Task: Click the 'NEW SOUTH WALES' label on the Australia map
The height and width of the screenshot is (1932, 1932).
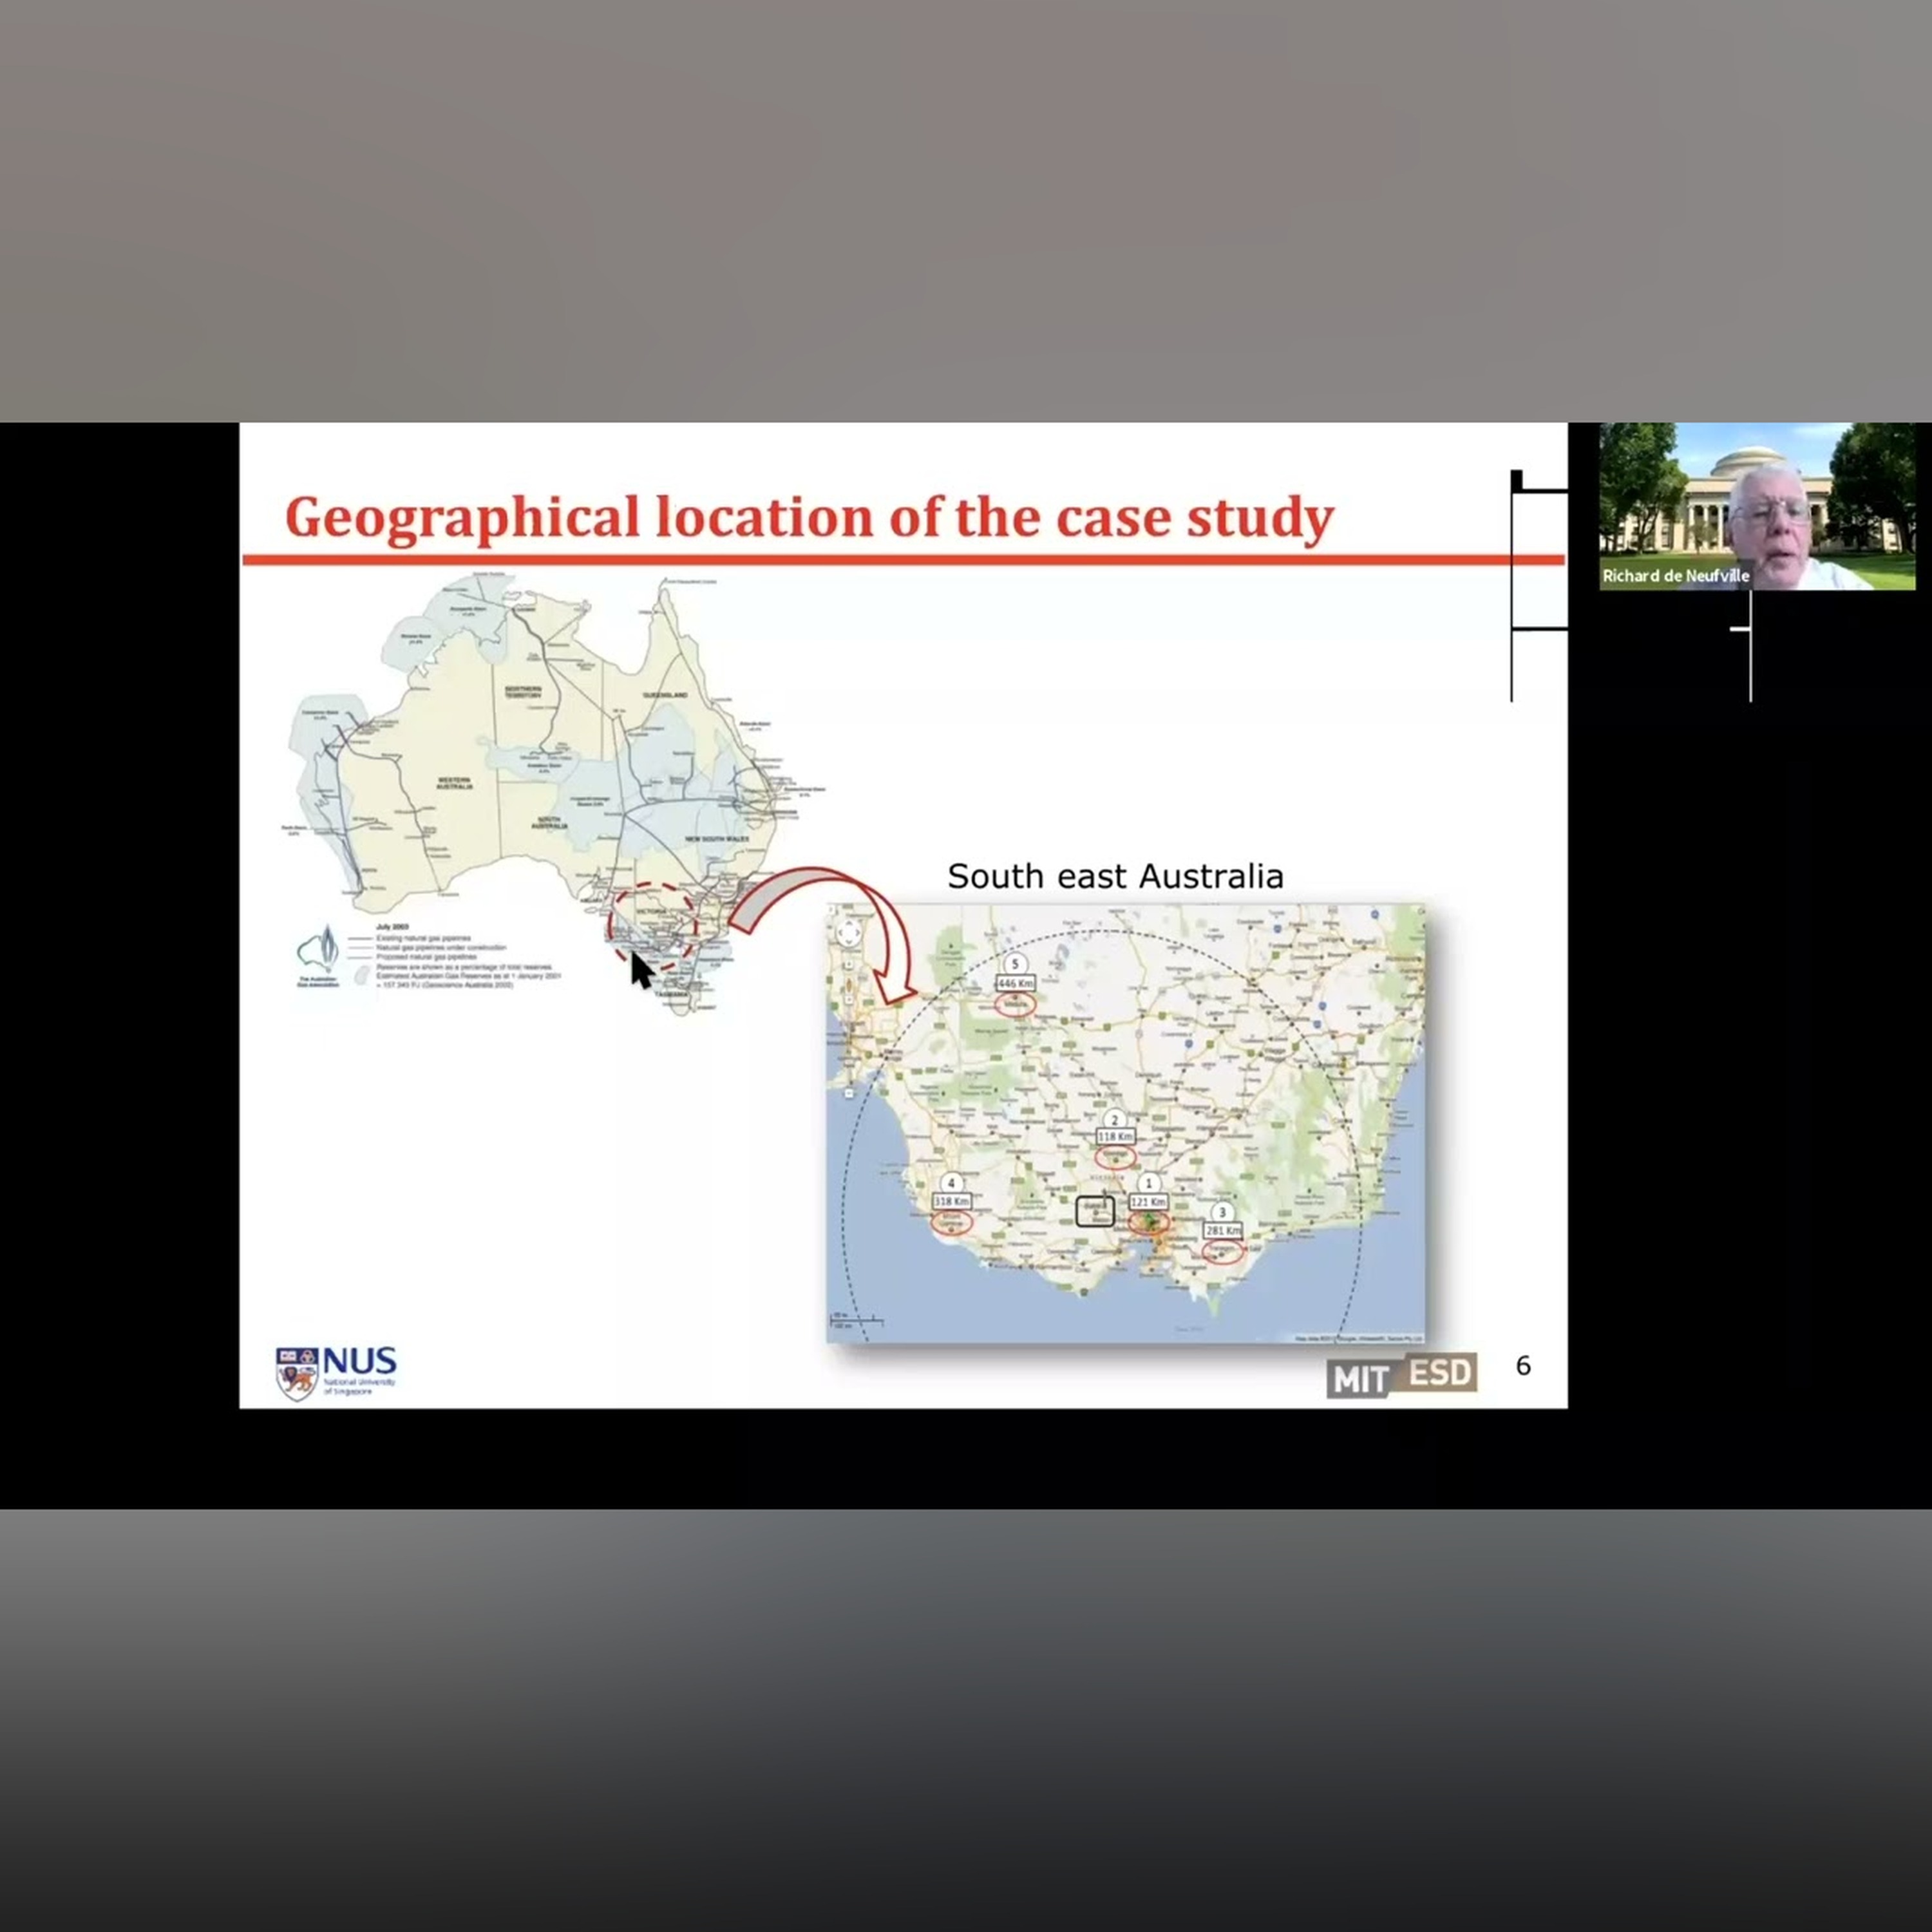Action: 717,838
